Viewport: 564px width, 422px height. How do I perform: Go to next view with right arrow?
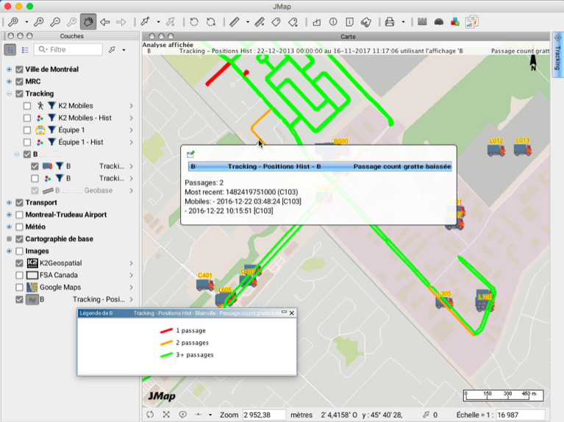pos(121,22)
